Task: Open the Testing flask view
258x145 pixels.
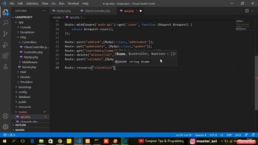Action: (x=5, y=66)
